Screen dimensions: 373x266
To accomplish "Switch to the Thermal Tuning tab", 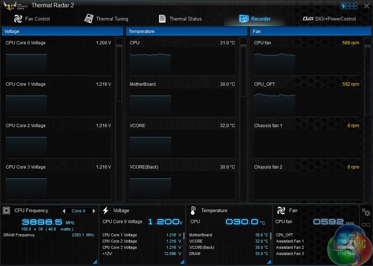I will point(106,19).
